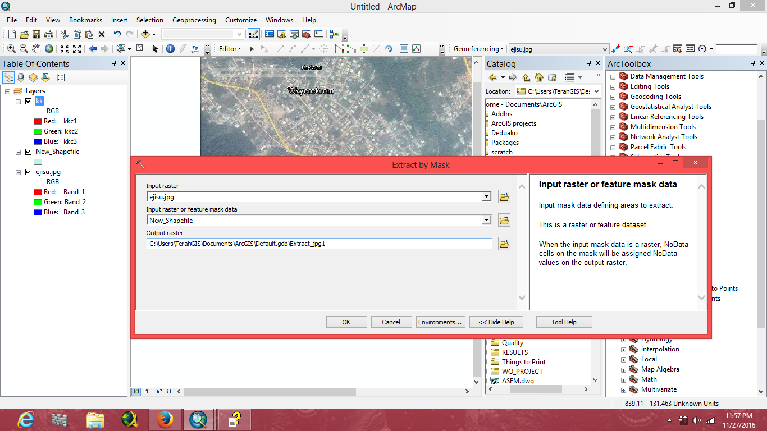Choose the Select Elements arrow tool

pyautogui.click(x=155, y=49)
